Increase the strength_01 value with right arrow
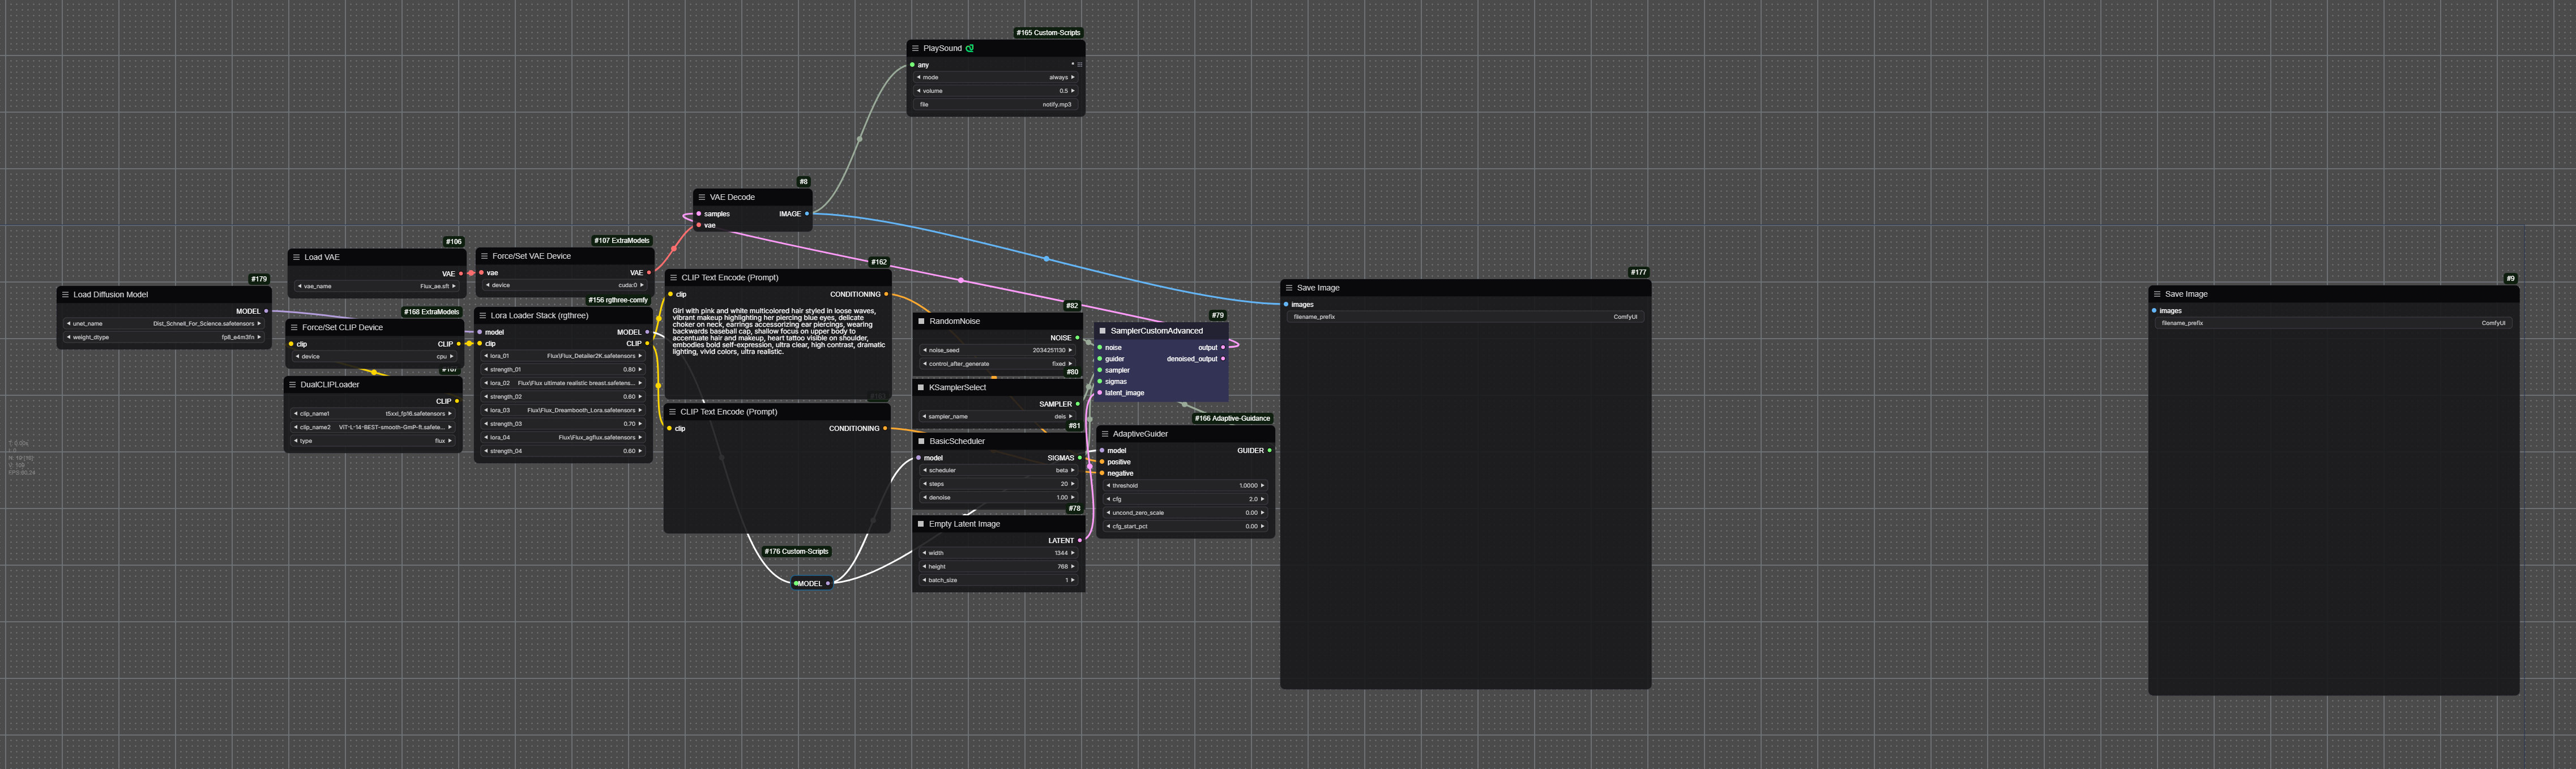 tap(640, 370)
